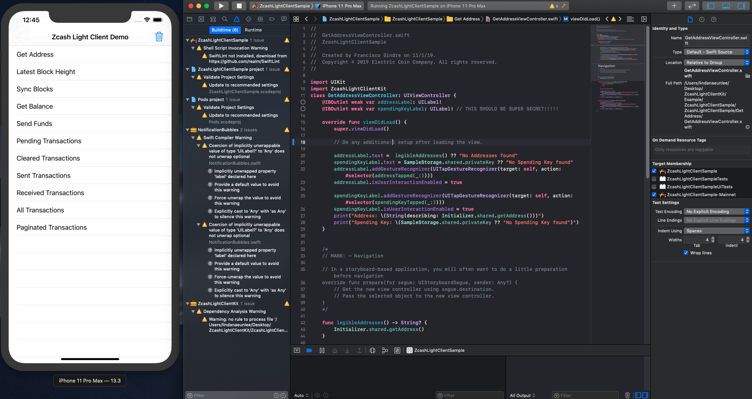Collapse the NotificationBubbles issues group

point(188,130)
